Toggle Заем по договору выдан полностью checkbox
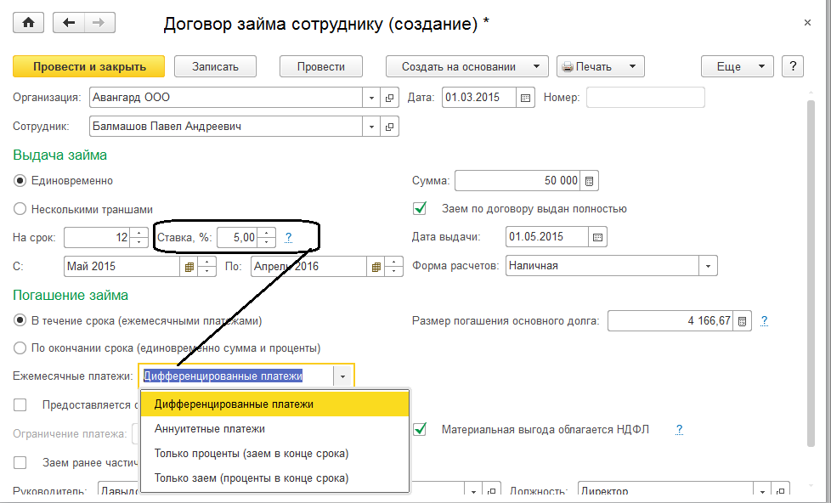 point(419,208)
